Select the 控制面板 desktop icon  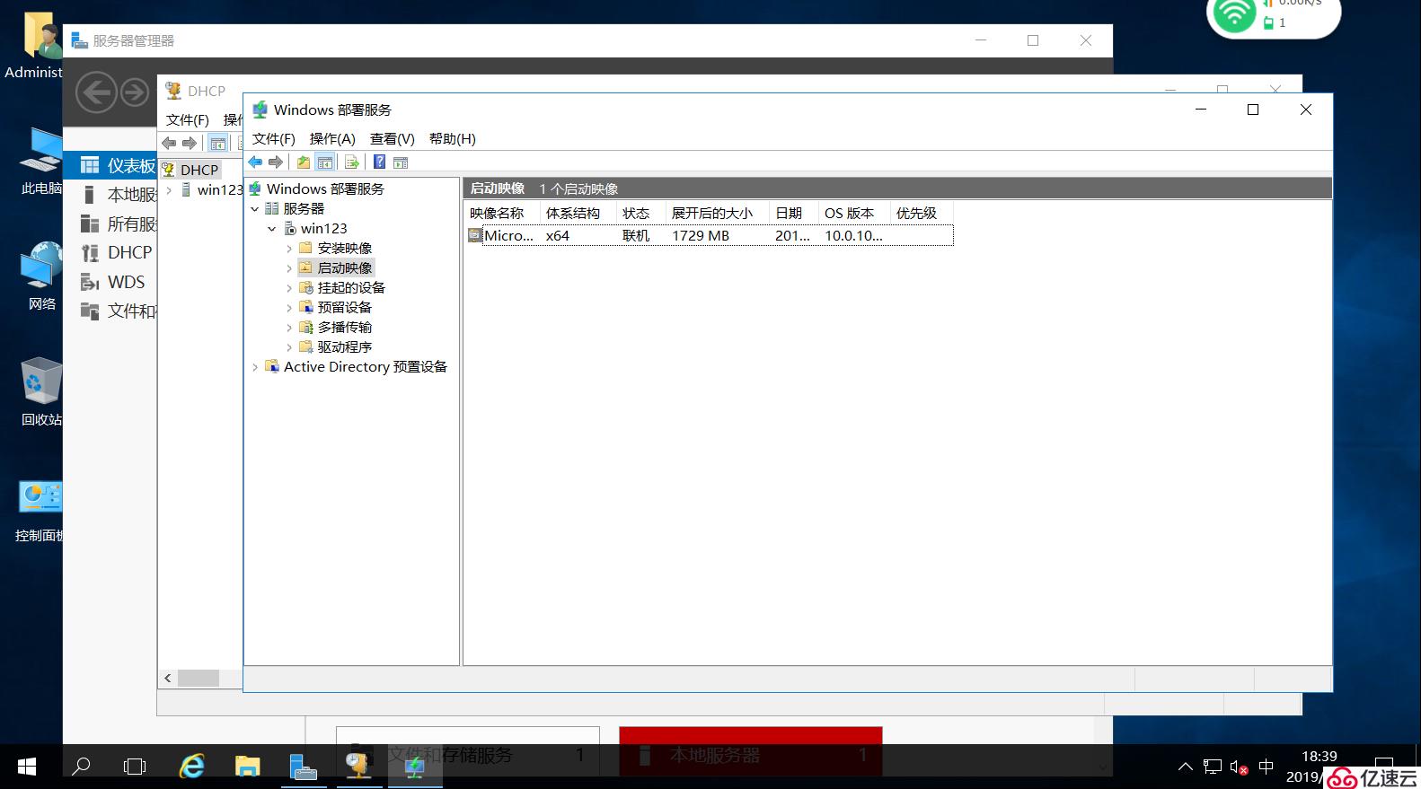40,510
